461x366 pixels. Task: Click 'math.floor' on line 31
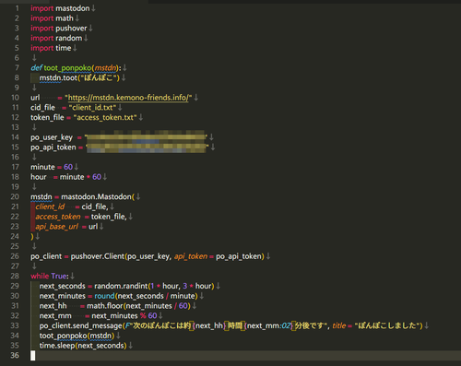click(x=105, y=306)
